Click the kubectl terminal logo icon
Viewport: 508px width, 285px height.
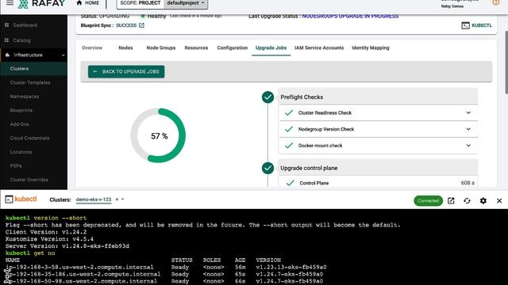point(9,199)
